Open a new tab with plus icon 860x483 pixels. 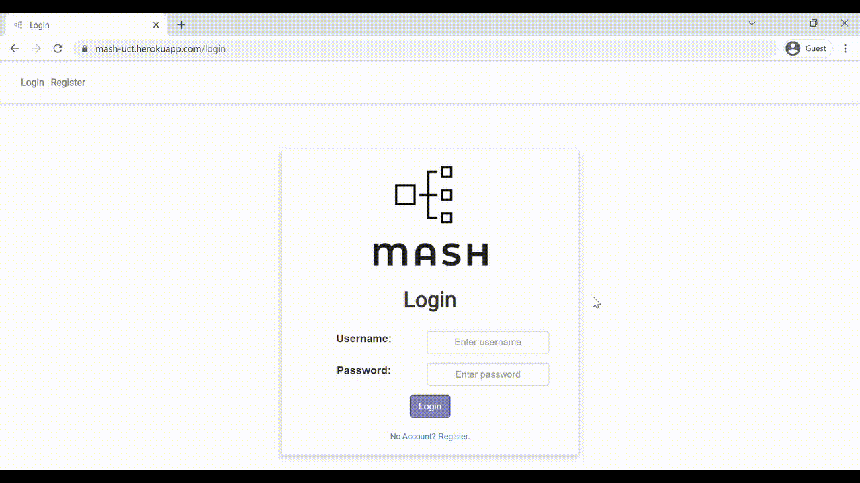click(181, 25)
